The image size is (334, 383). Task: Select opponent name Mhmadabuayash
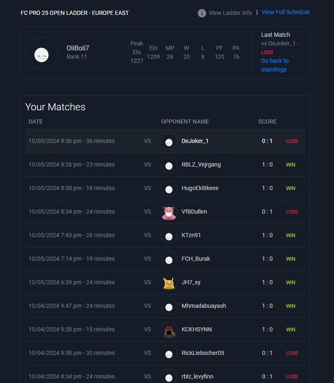click(x=204, y=306)
